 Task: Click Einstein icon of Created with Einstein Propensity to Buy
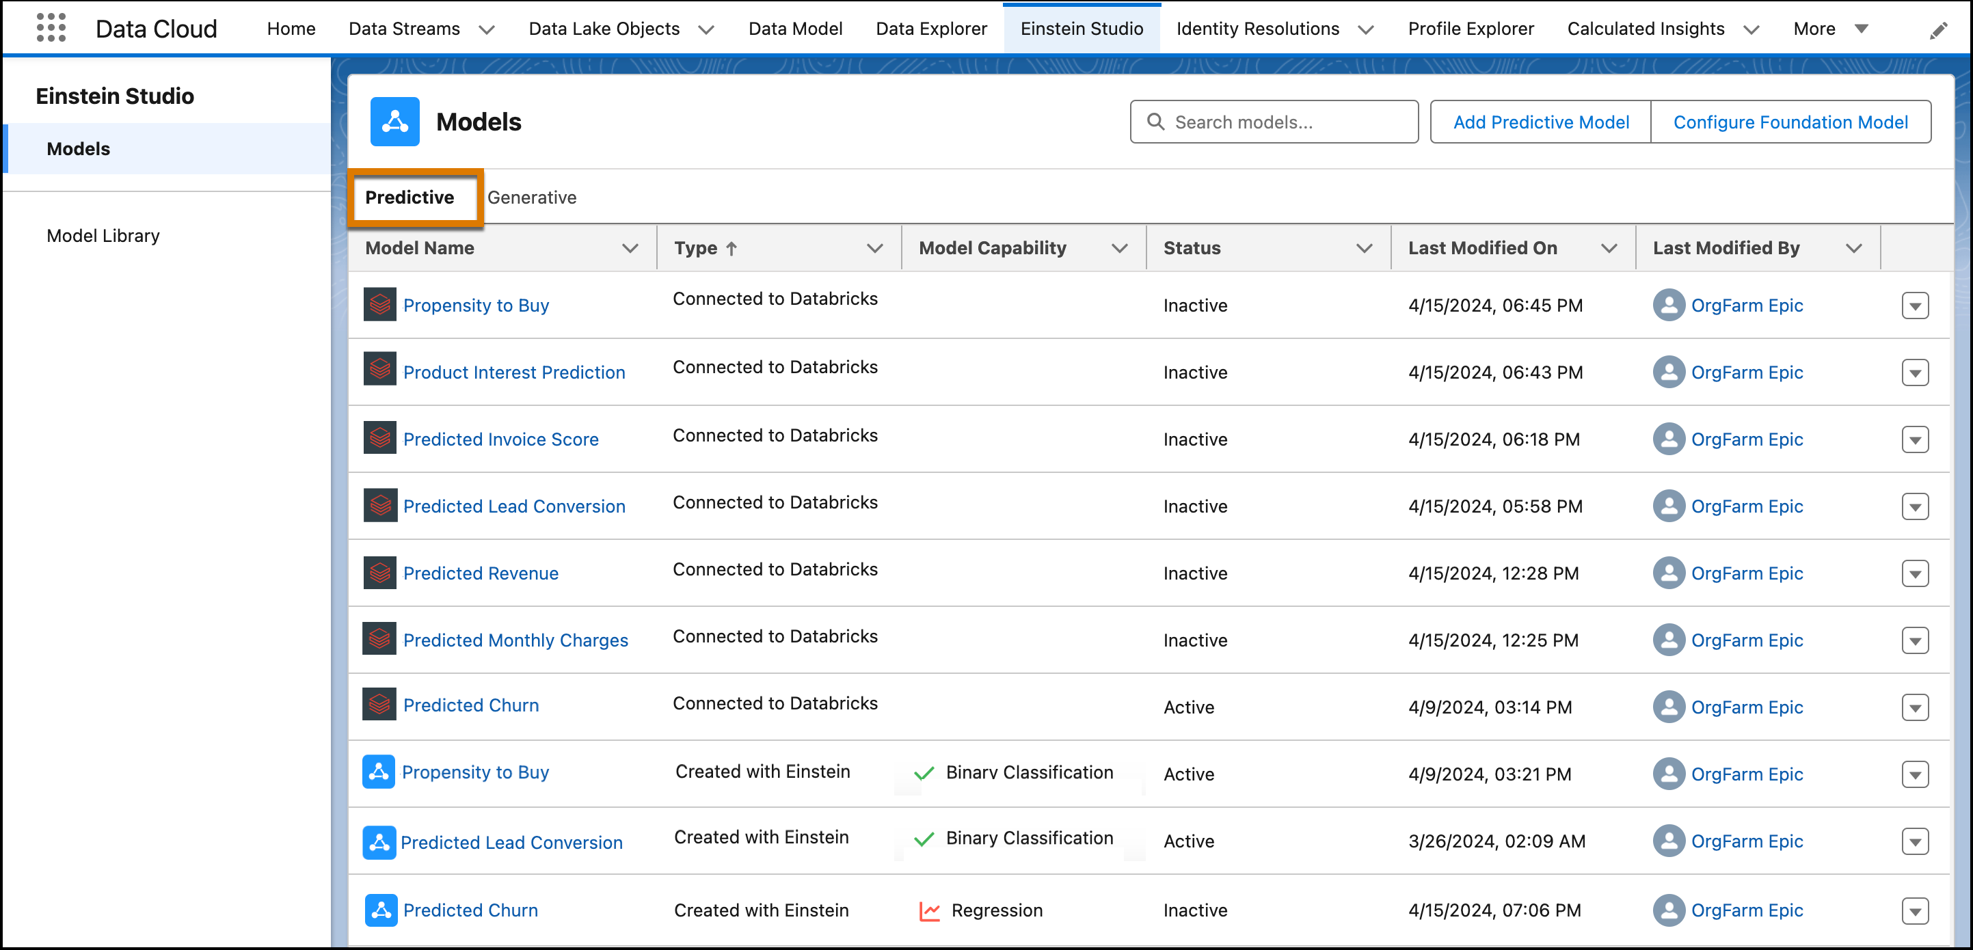click(x=379, y=772)
